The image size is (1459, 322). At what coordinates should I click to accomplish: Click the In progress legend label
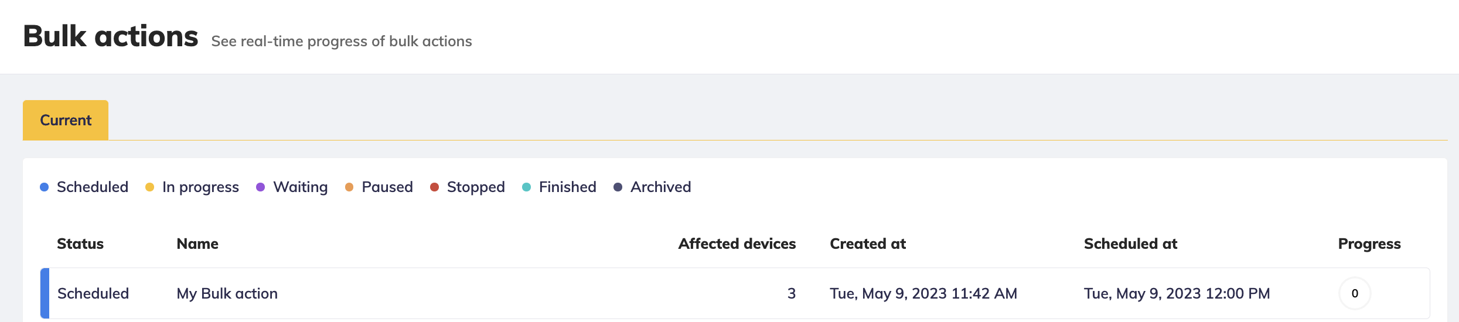[x=200, y=187]
